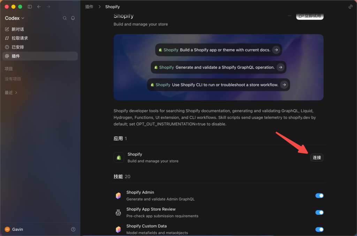Click the 应用 1 section heading
The image size is (357, 236).
(120, 138)
